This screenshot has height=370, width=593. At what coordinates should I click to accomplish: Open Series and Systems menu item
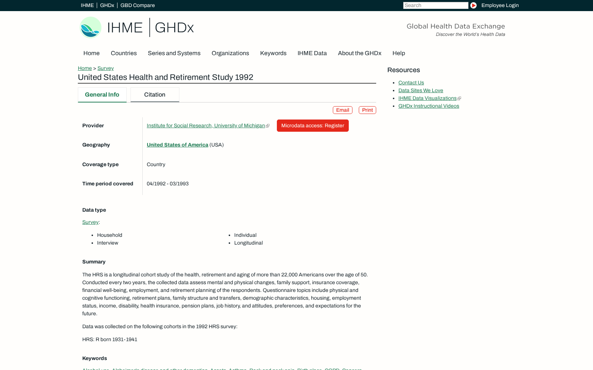point(174,53)
